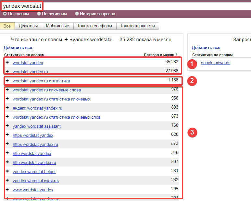The height and width of the screenshot is (201, 251).
Task: Click impressions value '27 066'
Action: coord(172,71)
